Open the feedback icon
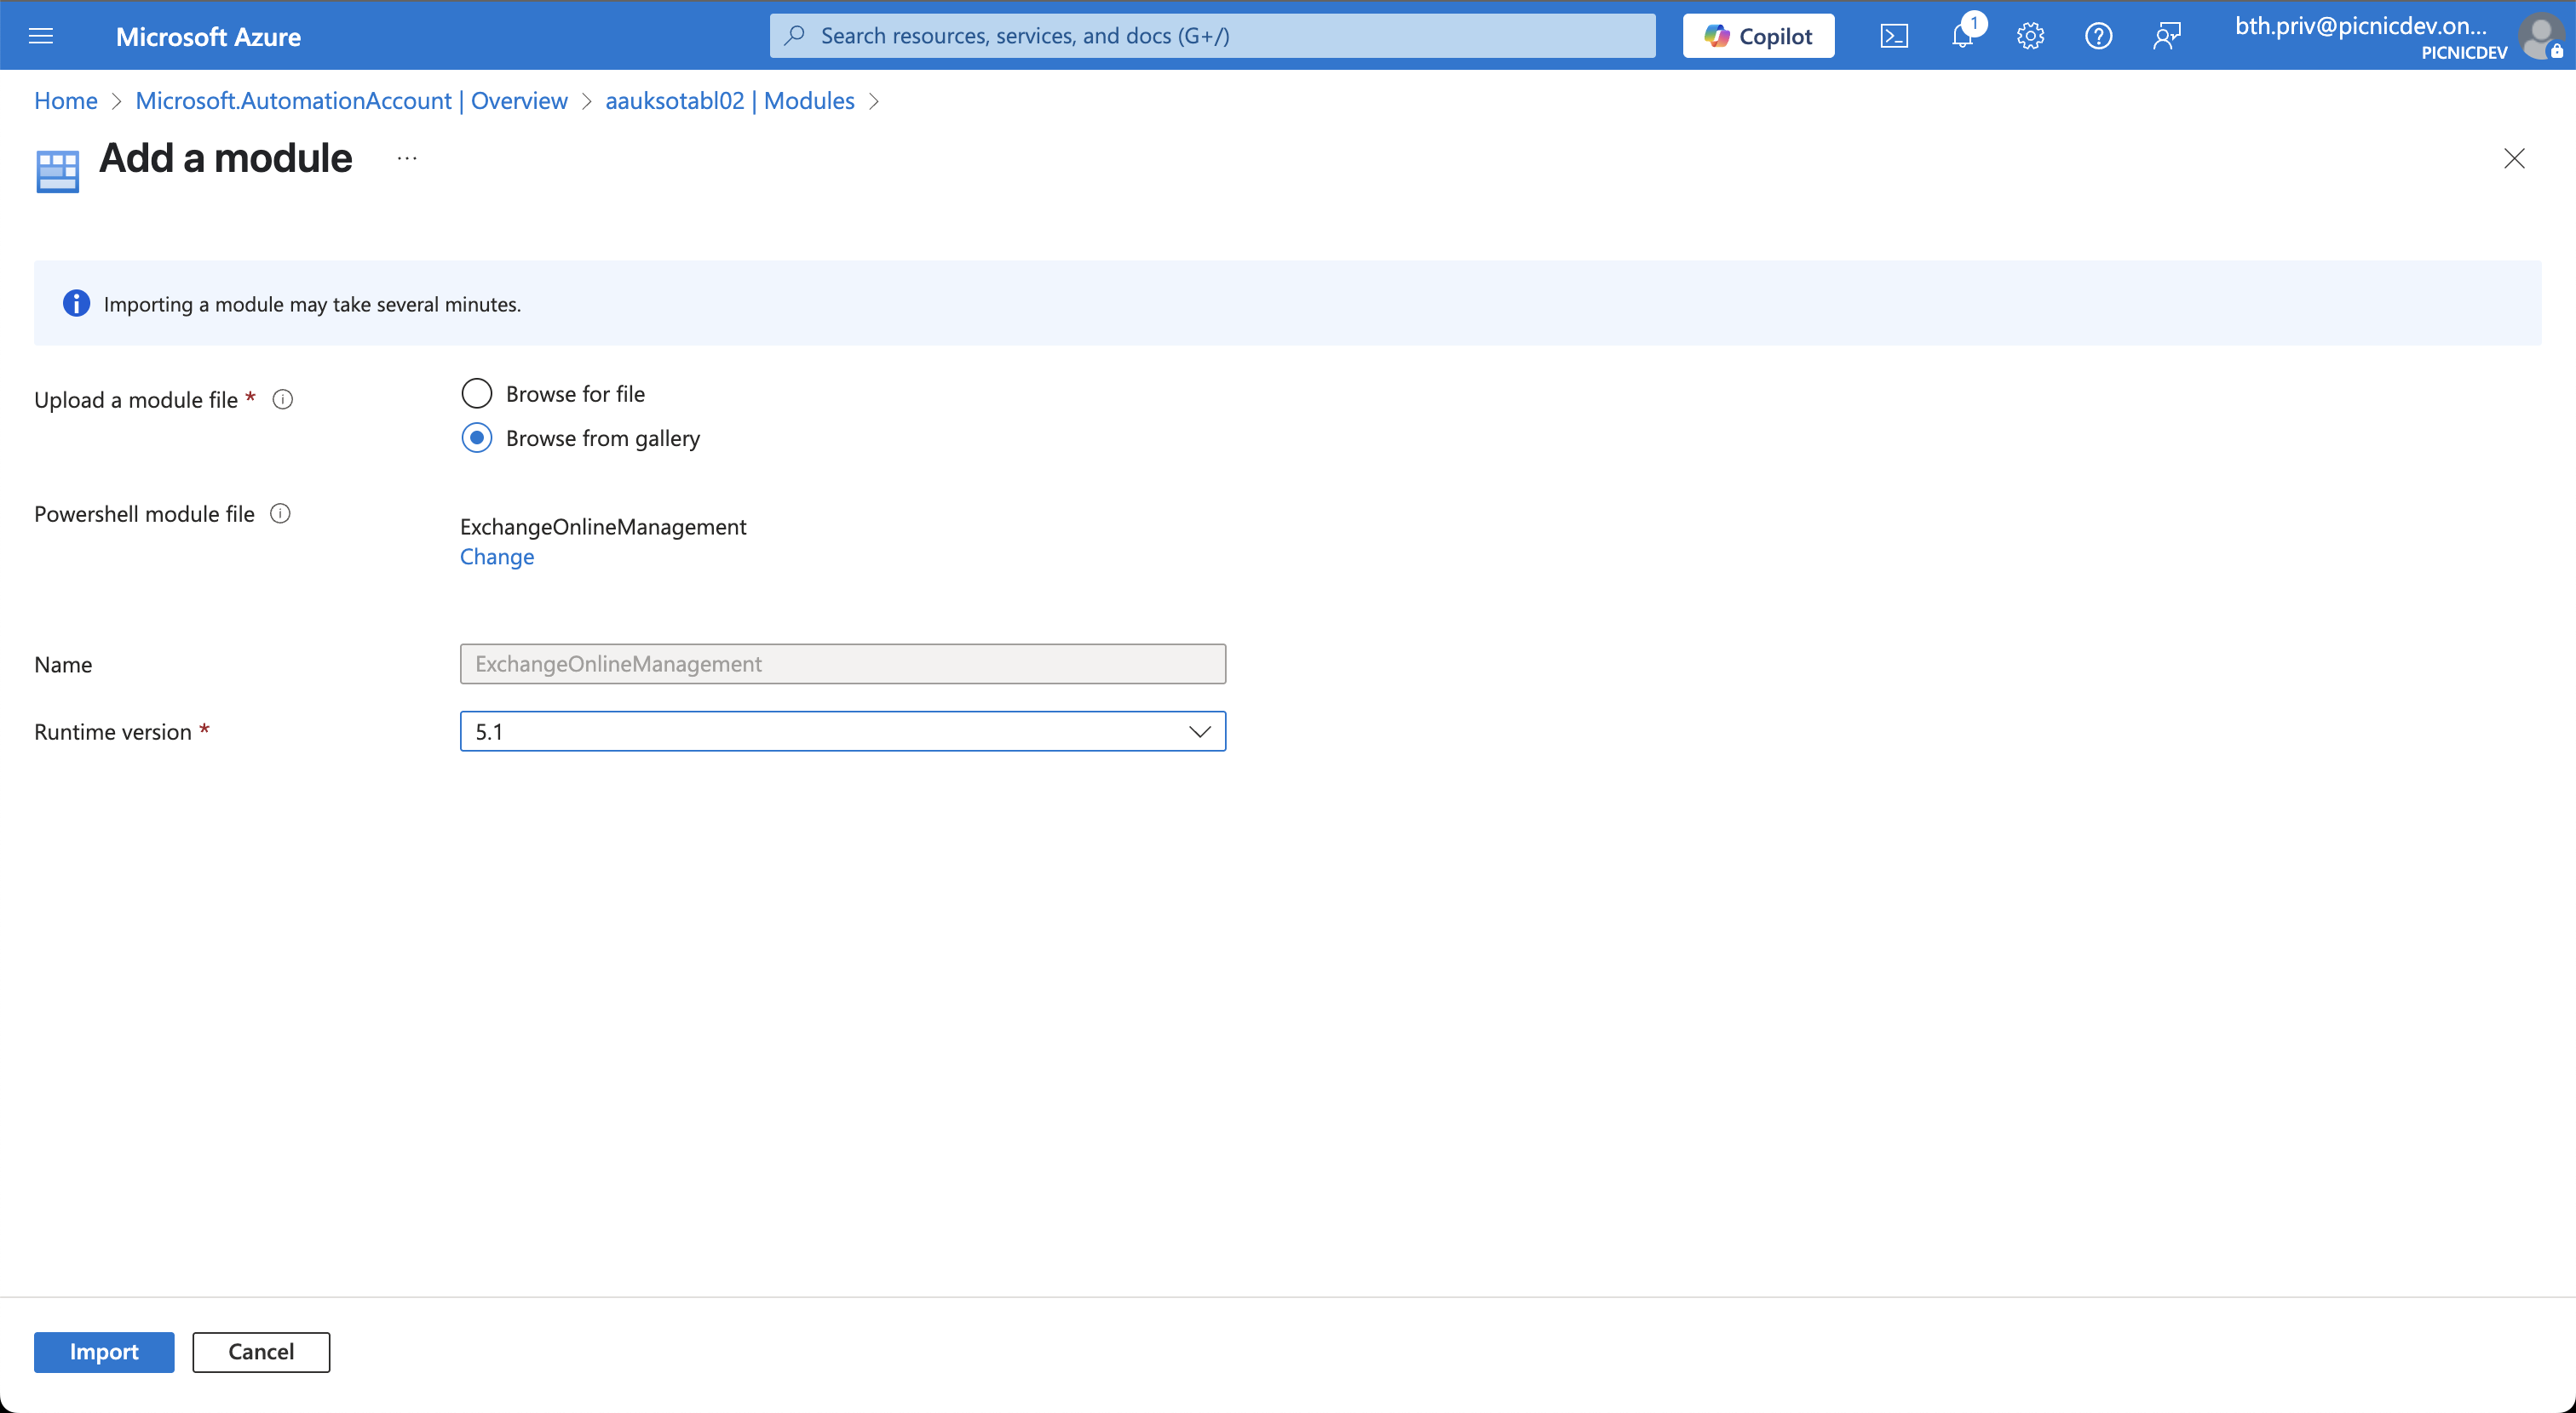This screenshot has width=2576, height=1413. pos(2166,36)
